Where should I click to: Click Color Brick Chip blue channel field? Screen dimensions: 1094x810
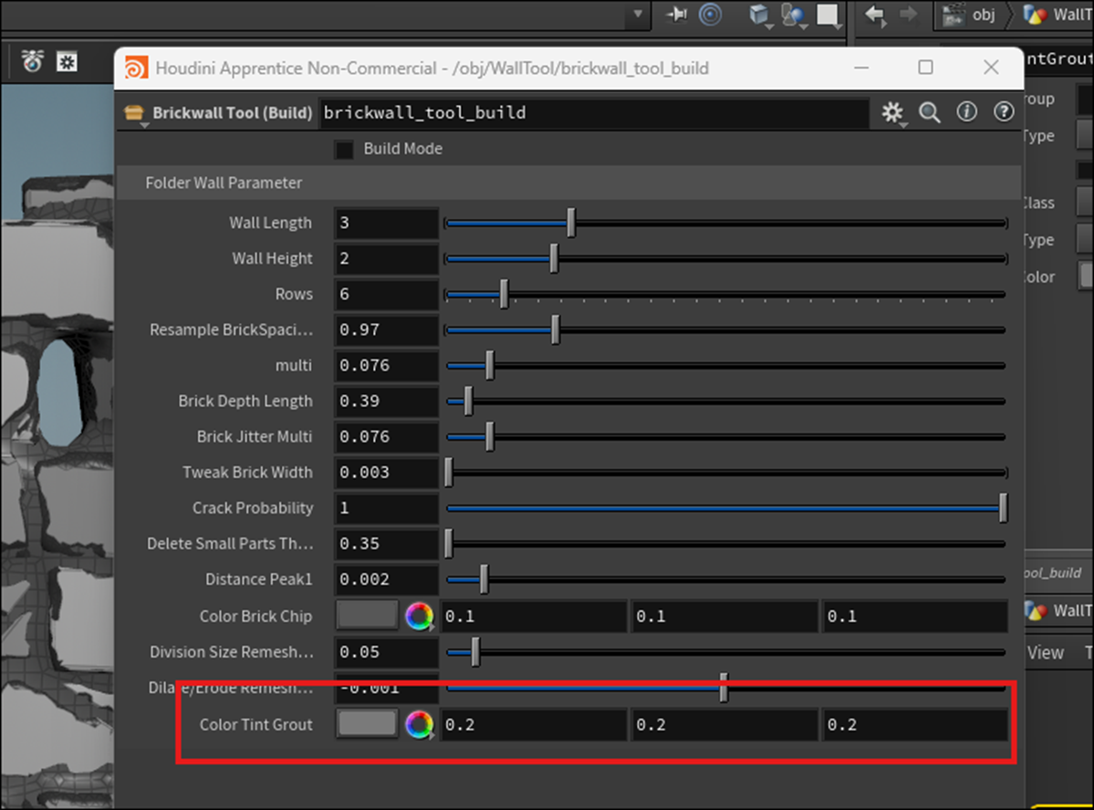(x=915, y=616)
